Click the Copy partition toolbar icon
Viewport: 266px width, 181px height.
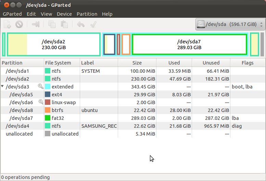pos(52,24)
